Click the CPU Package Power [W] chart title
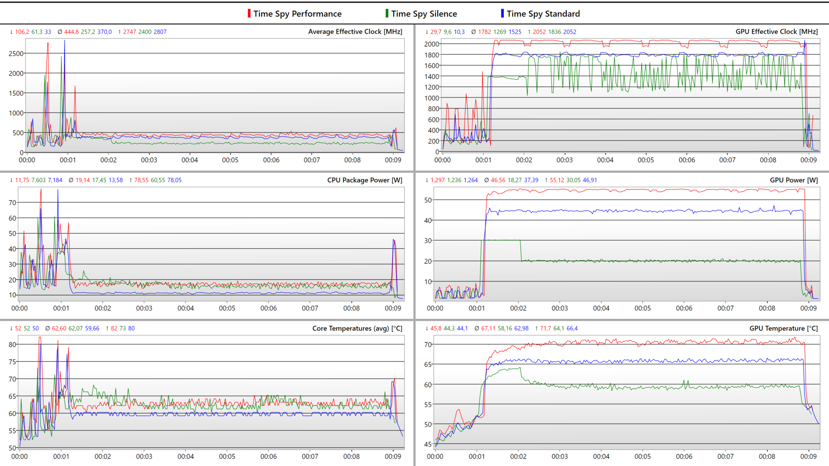Screen dimensions: 829x466 point(364,180)
